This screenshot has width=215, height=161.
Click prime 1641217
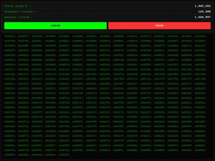tap(105, 70)
